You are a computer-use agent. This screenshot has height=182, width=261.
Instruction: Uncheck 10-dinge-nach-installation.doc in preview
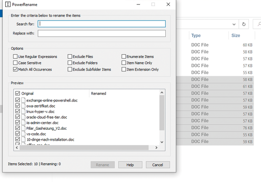pos(17,139)
